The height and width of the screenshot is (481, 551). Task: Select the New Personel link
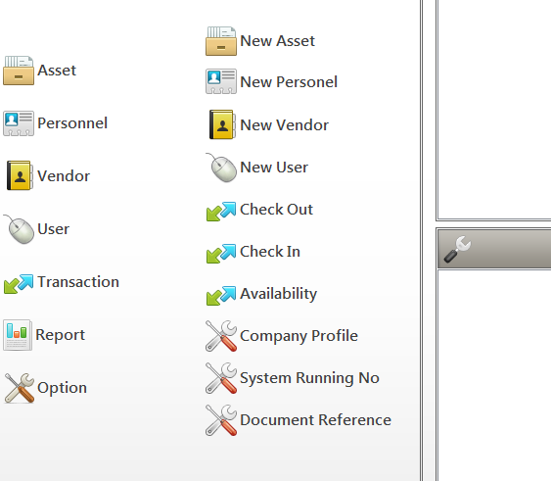coord(289,82)
